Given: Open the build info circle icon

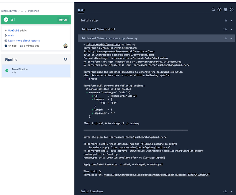Looking at the screenshot, I should pos(232,10).
